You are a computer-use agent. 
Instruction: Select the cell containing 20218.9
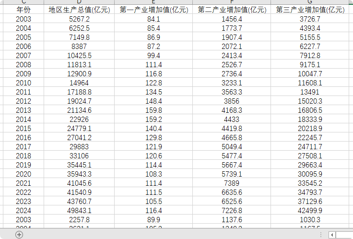310,129
